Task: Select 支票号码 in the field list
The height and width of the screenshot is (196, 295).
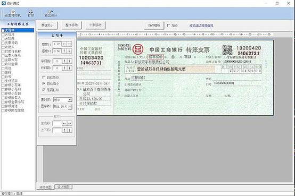Action: coord(11,43)
